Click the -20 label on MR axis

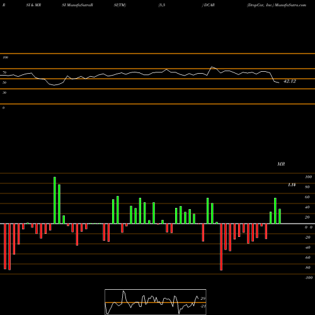(307, 238)
